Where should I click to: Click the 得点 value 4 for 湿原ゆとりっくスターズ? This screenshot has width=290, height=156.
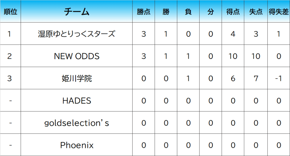click(x=233, y=34)
